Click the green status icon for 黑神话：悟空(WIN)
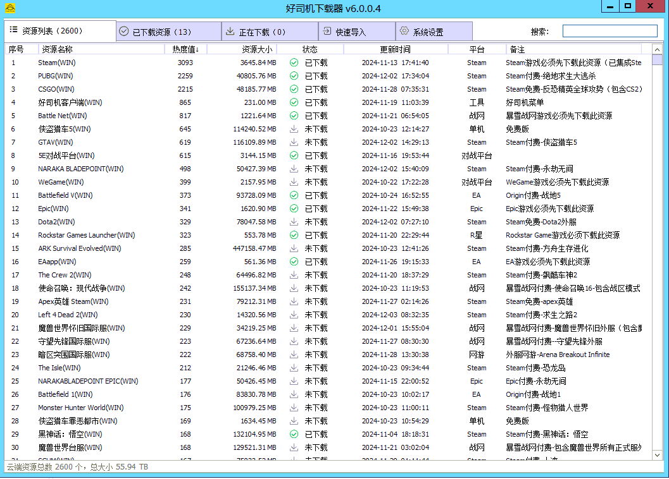The width and height of the screenshot is (669, 479). click(294, 434)
